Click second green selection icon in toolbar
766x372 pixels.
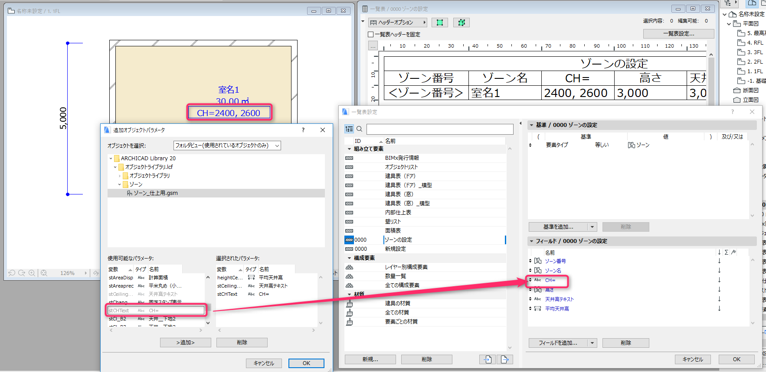(x=462, y=23)
